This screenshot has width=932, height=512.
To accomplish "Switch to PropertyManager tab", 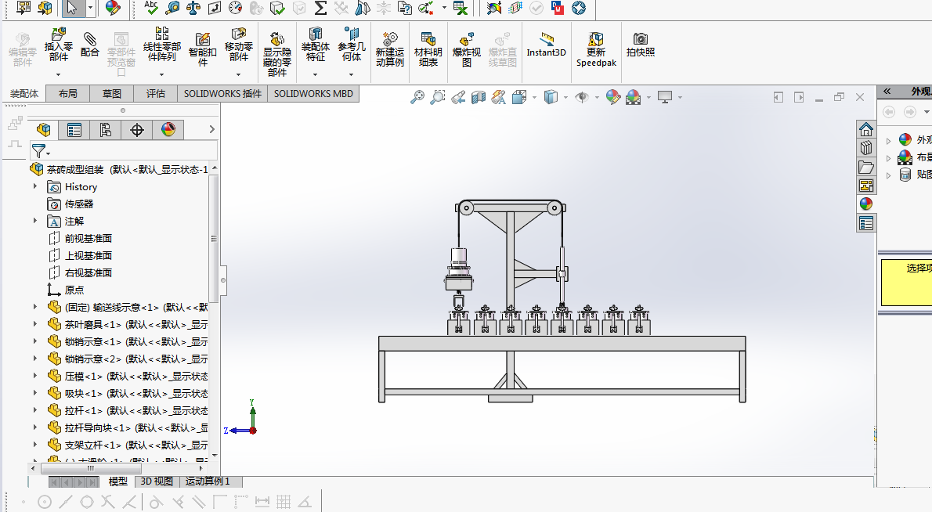I will click(x=74, y=130).
